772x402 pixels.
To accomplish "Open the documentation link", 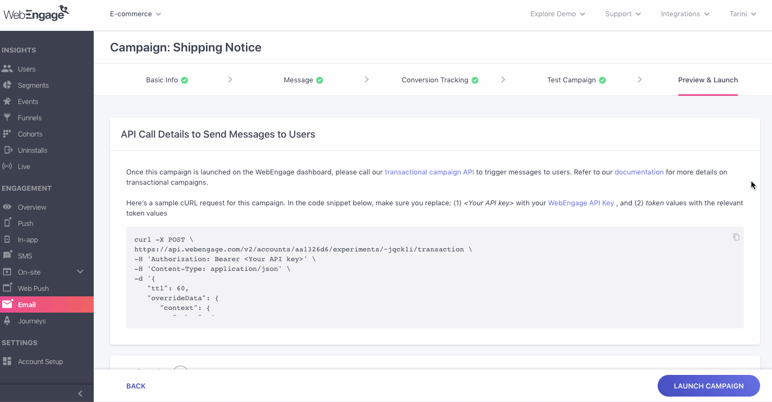I will (639, 172).
